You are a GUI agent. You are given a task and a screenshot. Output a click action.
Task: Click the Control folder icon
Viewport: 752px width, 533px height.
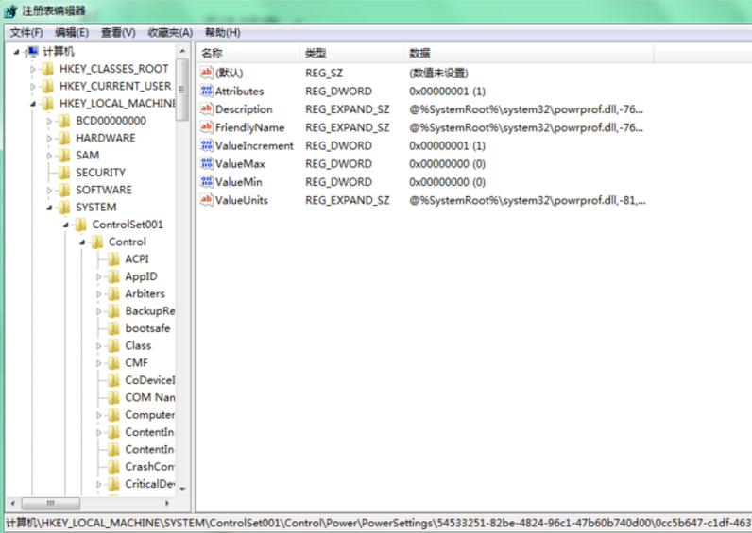tap(97, 242)
